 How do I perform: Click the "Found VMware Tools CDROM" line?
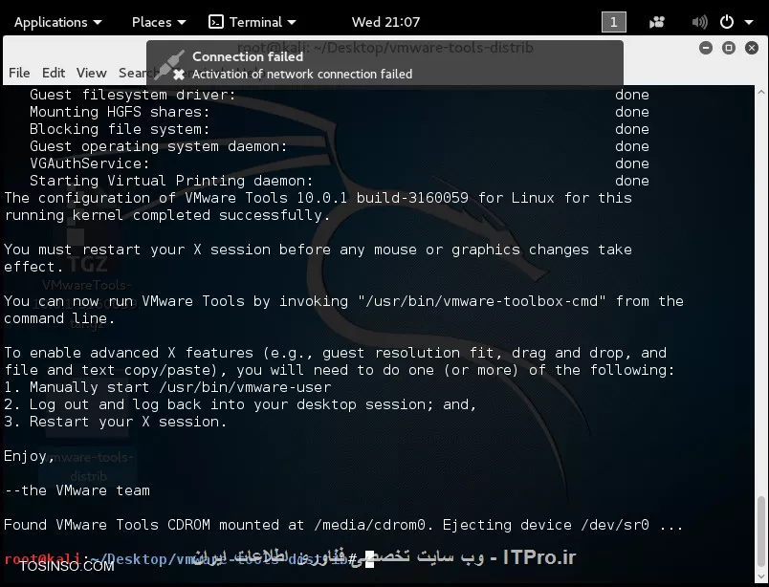click(342, 525)
